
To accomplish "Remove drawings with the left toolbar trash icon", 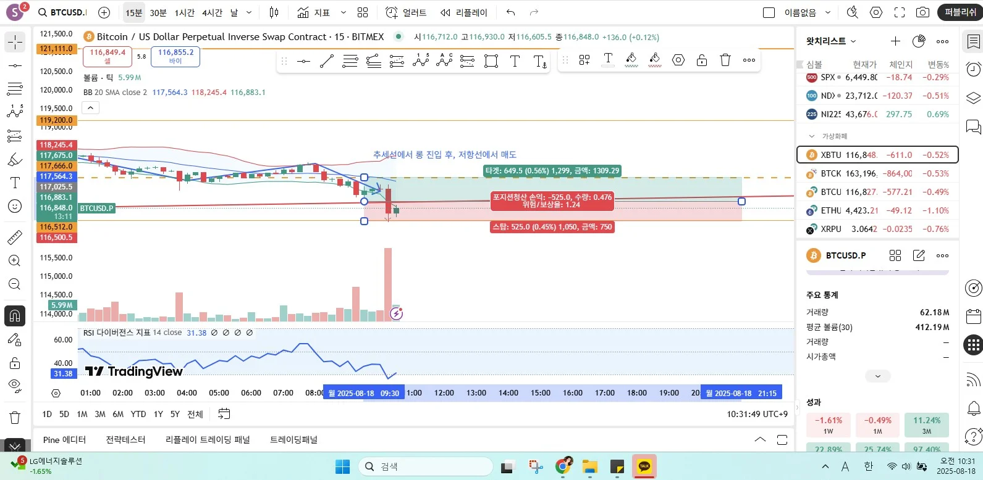I will pyautogui.click(x=15, y=417).
